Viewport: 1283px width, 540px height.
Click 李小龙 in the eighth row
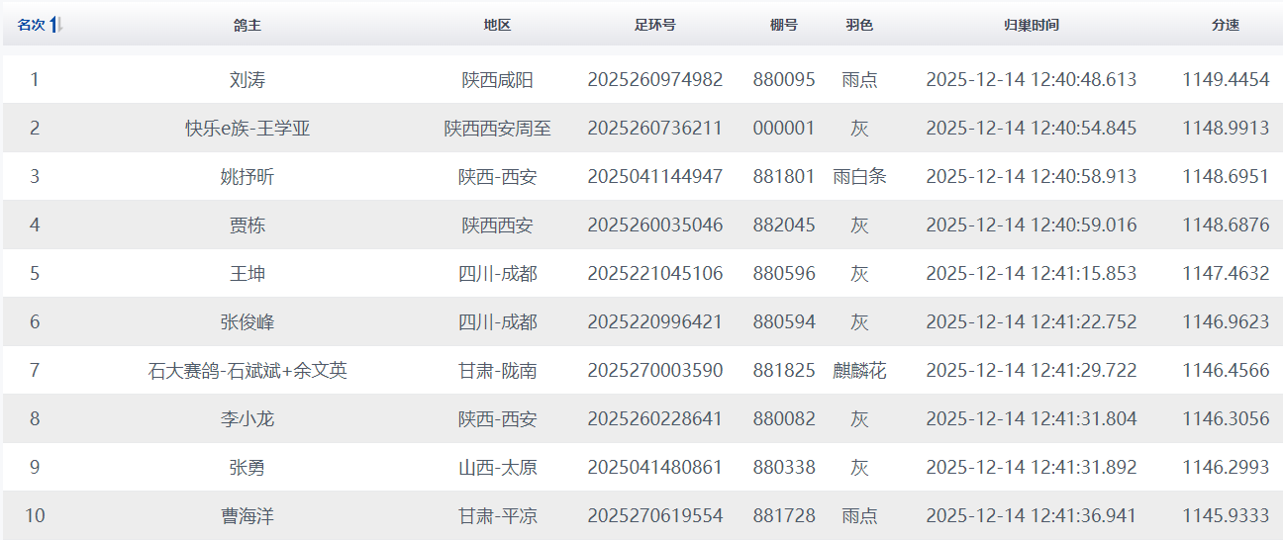tap(247, 419)
